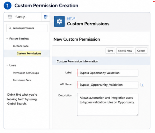Click the Setup title in the navigation bar

point(20,17)
